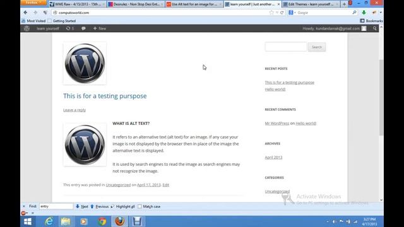This screenshot has width=404, height=227.
Task: Switch to the Use Alt text tab
Action: [x=194, y=4]
